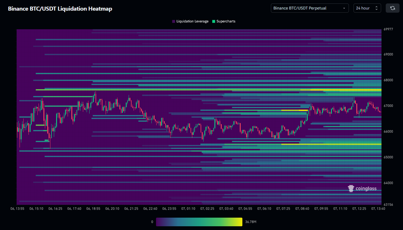403x230 pixels.
Task: Click the 06, 18:55 time axis label
Action: [93, 209]
